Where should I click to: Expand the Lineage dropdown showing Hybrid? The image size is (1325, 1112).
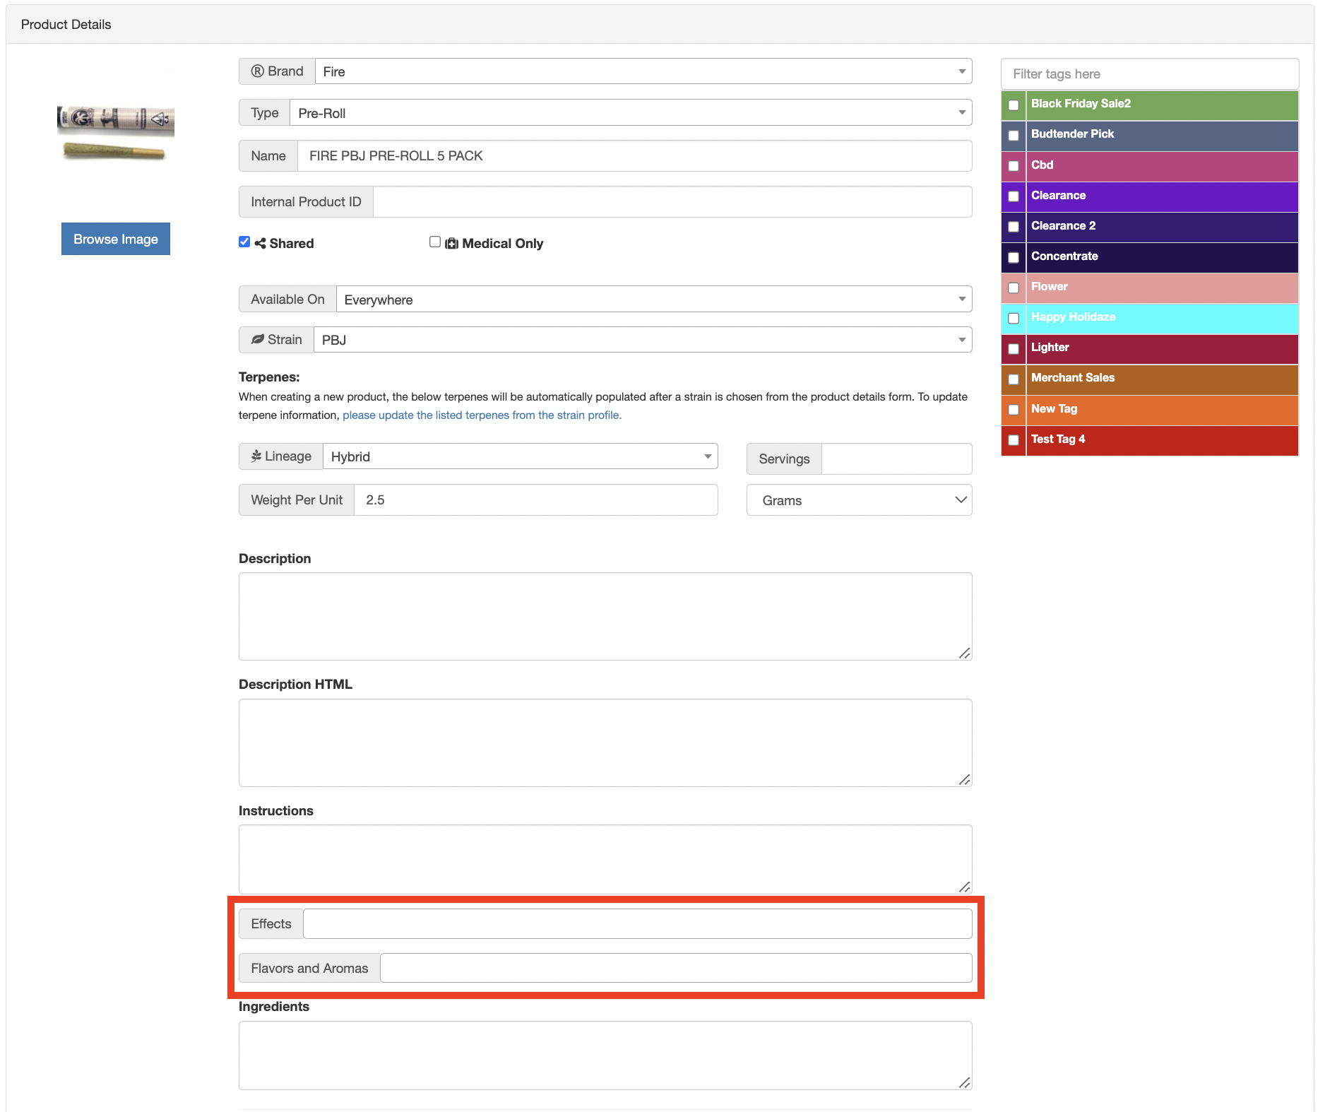click(521, 456)
